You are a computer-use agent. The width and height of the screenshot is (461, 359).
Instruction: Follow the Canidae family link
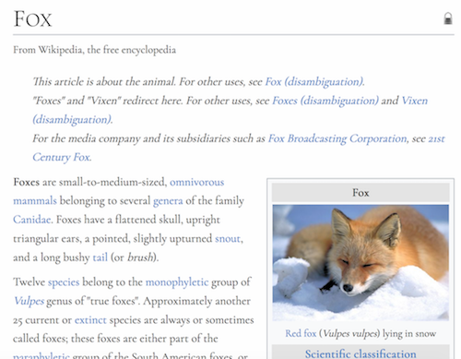pyautogui.click(x=31, y=220)
